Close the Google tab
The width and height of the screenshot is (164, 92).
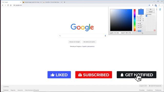[x=20, y=2]
